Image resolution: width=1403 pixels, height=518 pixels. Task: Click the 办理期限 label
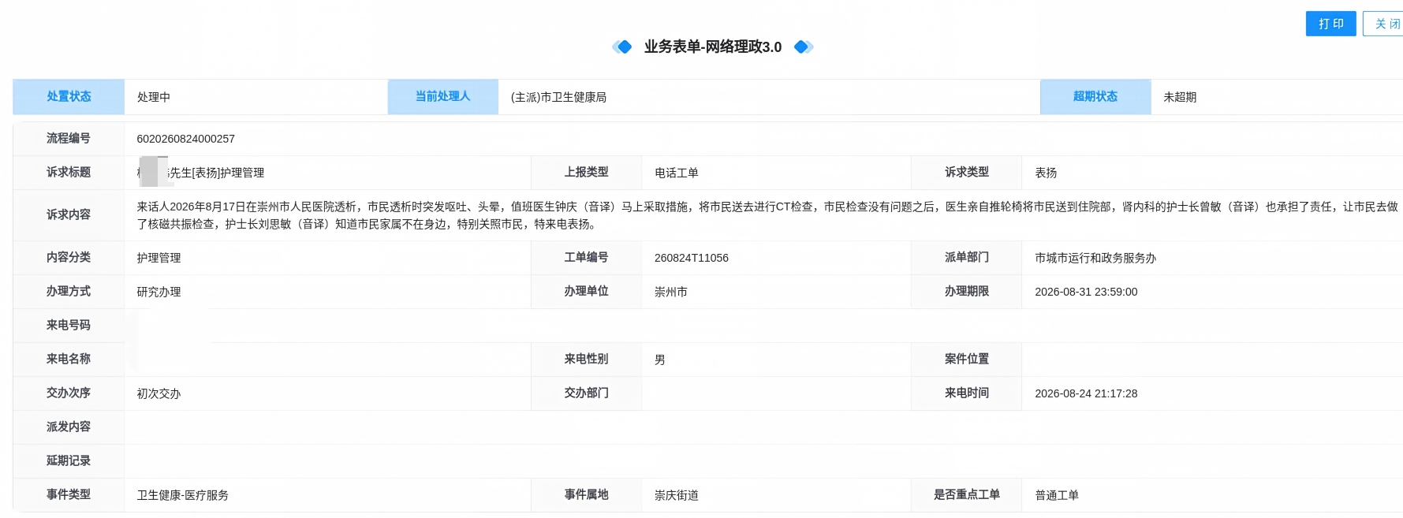[967, 291]
